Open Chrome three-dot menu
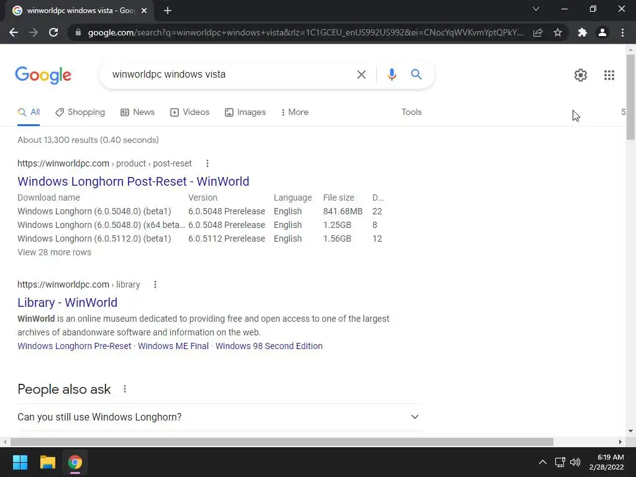This screenshot has width=636, height=477. 622,32
